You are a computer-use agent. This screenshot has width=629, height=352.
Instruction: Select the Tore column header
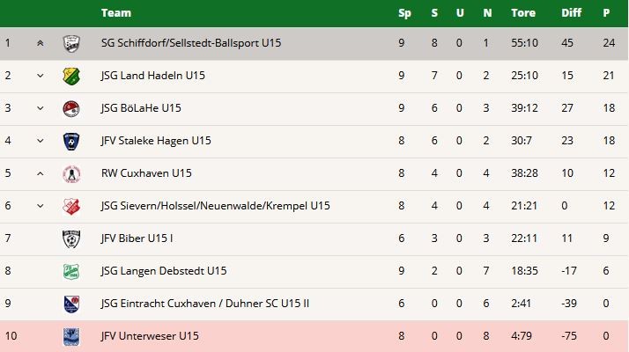pos(523,13)
